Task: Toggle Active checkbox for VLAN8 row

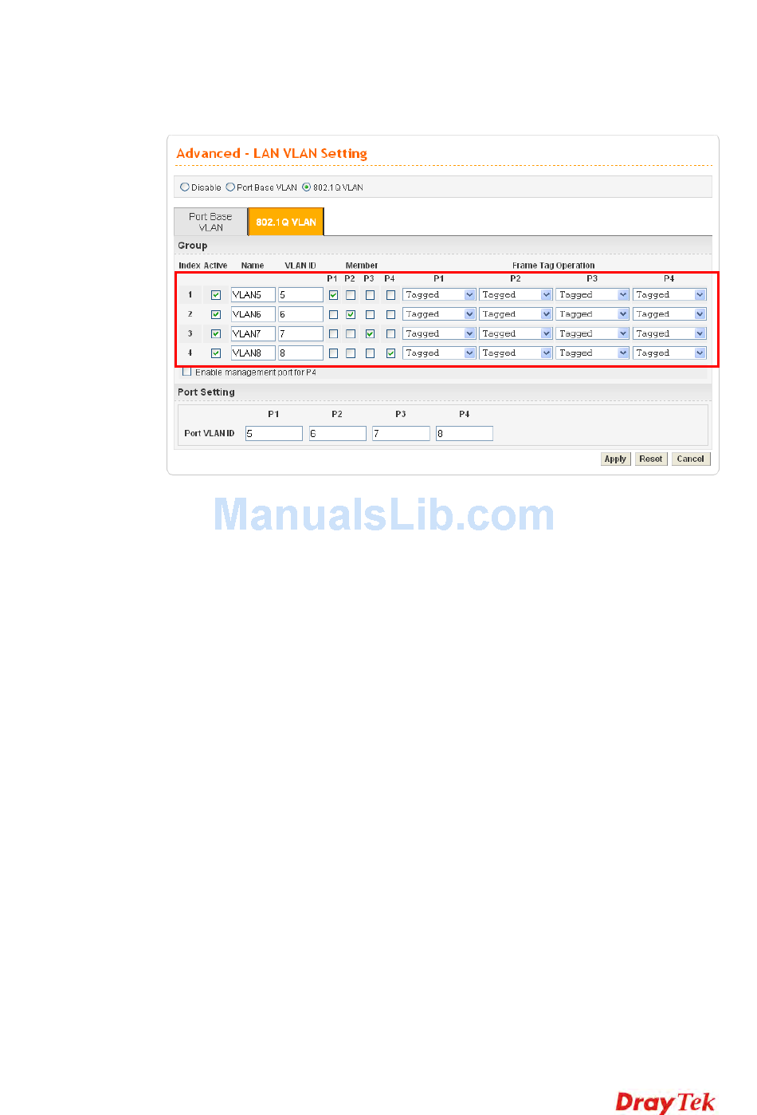Action: click(216, 353)
